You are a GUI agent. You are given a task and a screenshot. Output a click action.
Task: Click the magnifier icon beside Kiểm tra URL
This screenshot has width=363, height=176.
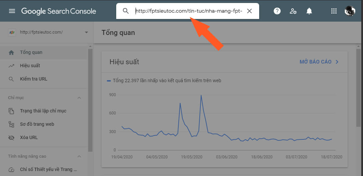point(11,80)
